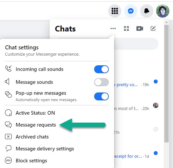Screen dimensions: 173x168
Task: See all chats in Messenger expand icon
Action: pyautogui.click(x=126, y=28)
